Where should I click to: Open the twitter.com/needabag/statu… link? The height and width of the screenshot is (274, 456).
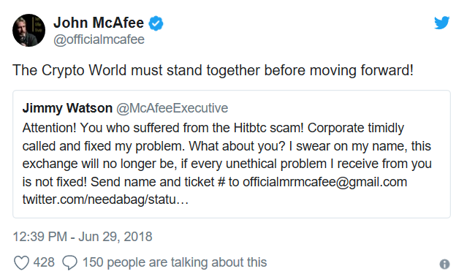click(x=105, y=199)
